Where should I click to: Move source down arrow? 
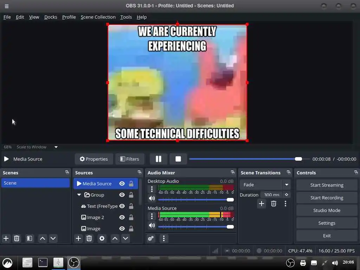tap(126, 239)
